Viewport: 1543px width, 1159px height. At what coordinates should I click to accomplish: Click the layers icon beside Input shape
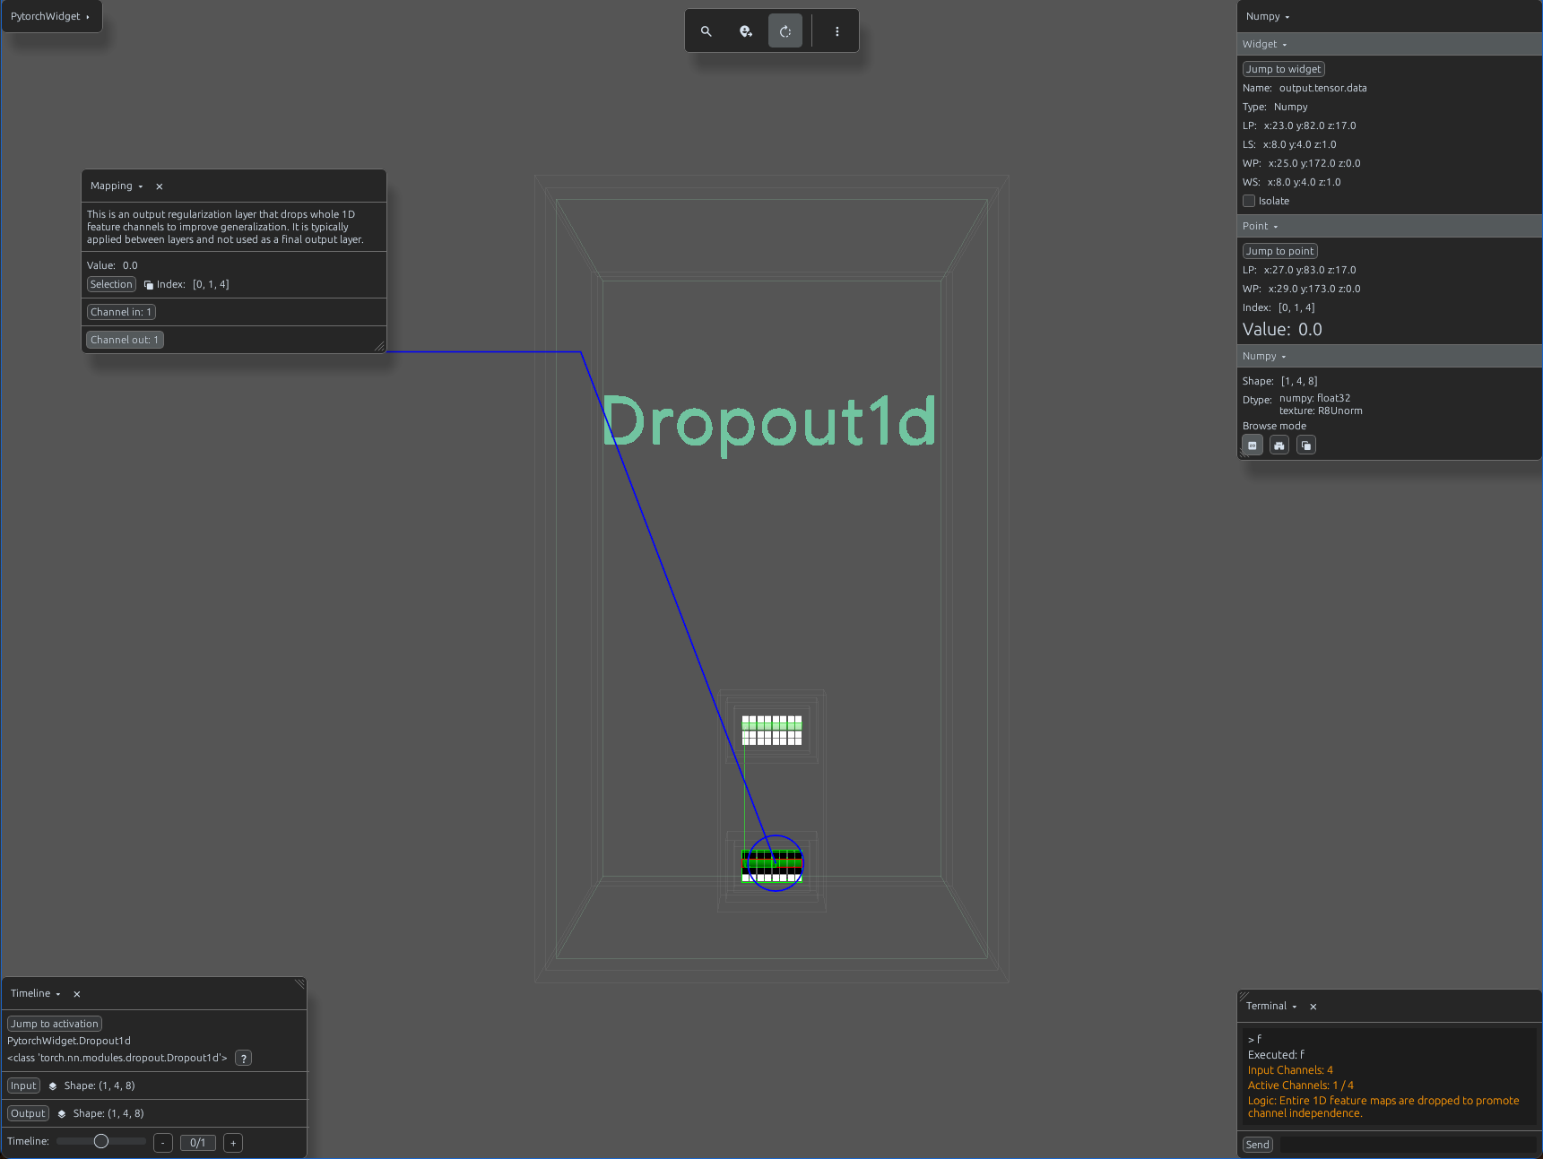[53, 1086]
